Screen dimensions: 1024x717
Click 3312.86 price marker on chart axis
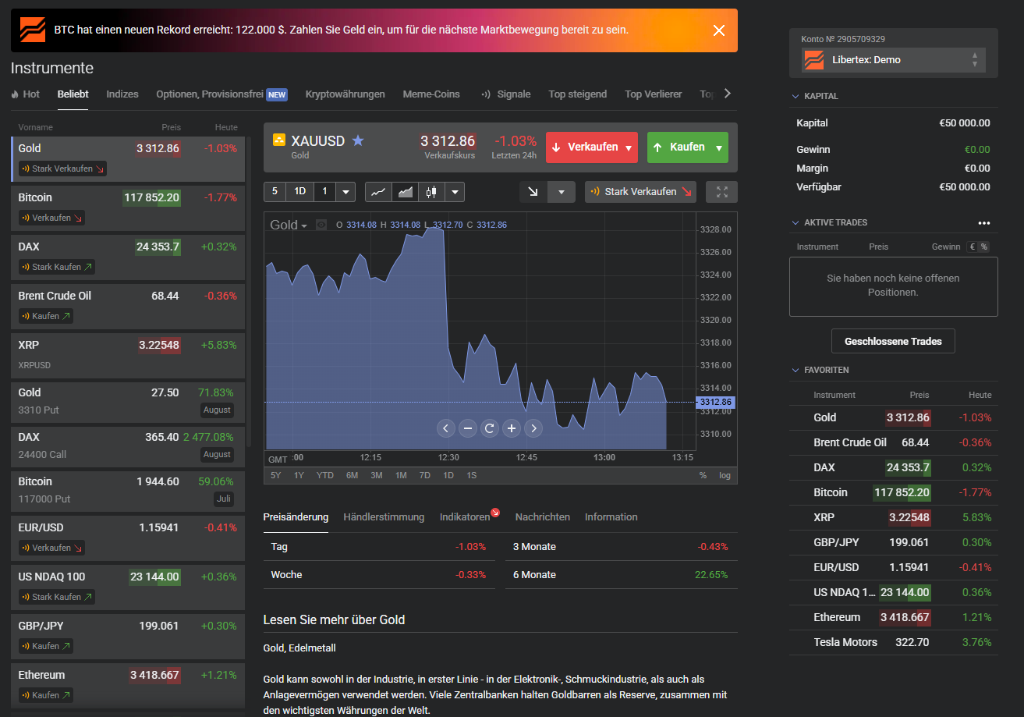point(716,402)
